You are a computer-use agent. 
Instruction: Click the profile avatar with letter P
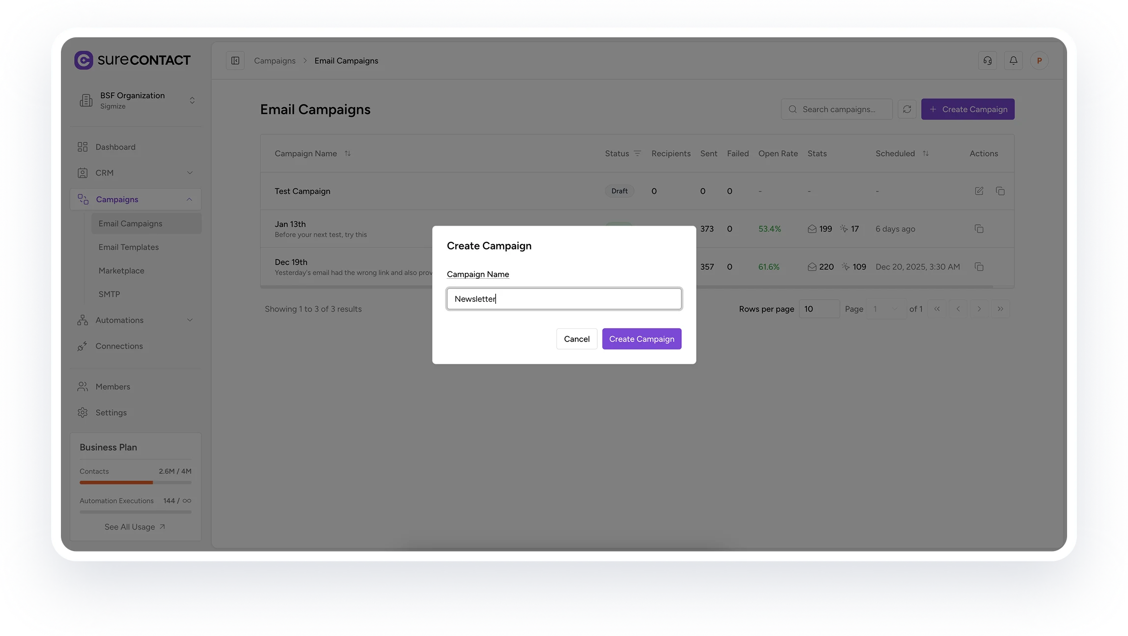(1039, 60)
